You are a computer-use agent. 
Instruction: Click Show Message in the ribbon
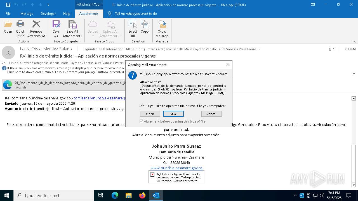tap(162, 29)
